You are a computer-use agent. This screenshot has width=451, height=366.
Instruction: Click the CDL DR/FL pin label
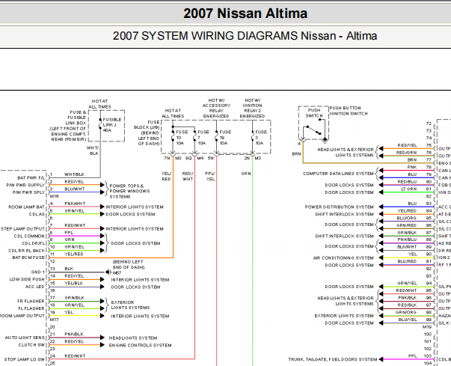click(x=34, y=243)
